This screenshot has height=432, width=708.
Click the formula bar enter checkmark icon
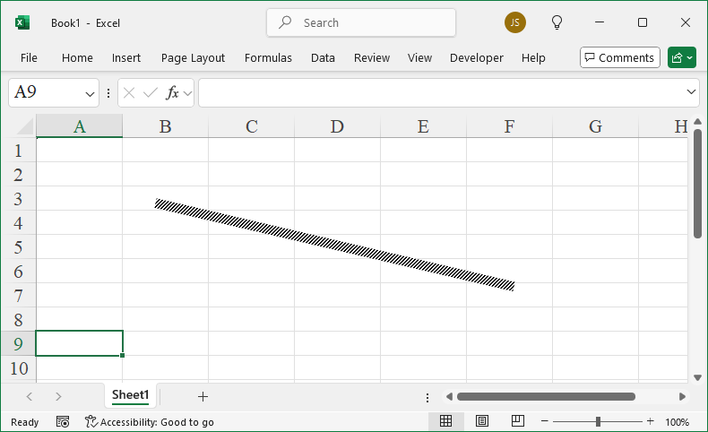click(150, 93)
